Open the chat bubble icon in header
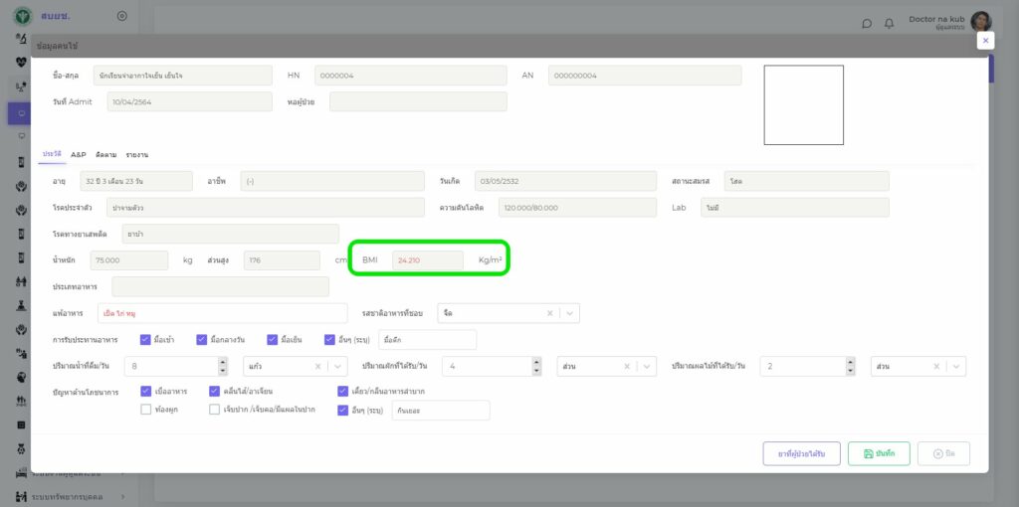The height and width of the screenshot is (507, 1019). point(867,23)
